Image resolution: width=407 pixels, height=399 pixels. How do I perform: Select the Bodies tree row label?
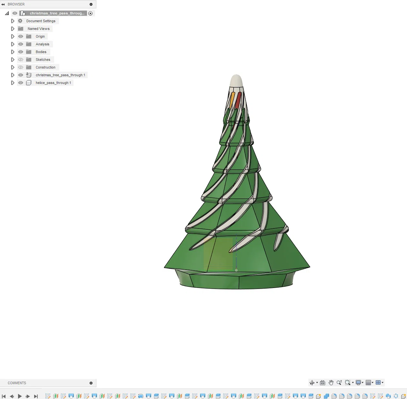click(41, 52)
